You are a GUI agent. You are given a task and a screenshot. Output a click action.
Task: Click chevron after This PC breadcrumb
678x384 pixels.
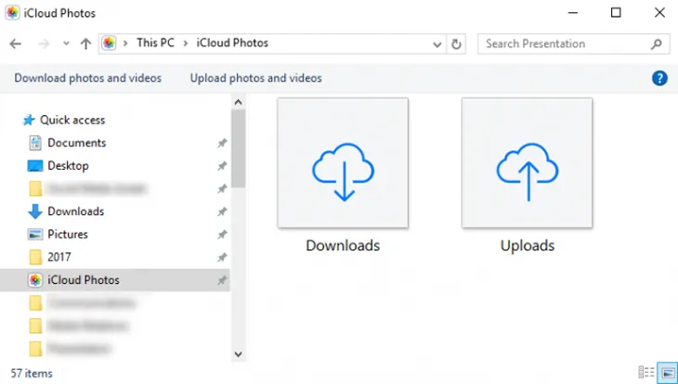[187, 44]
